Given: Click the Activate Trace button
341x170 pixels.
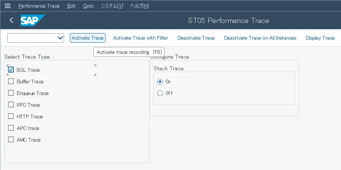Looking at the screenshot, I should pos(88,38).
